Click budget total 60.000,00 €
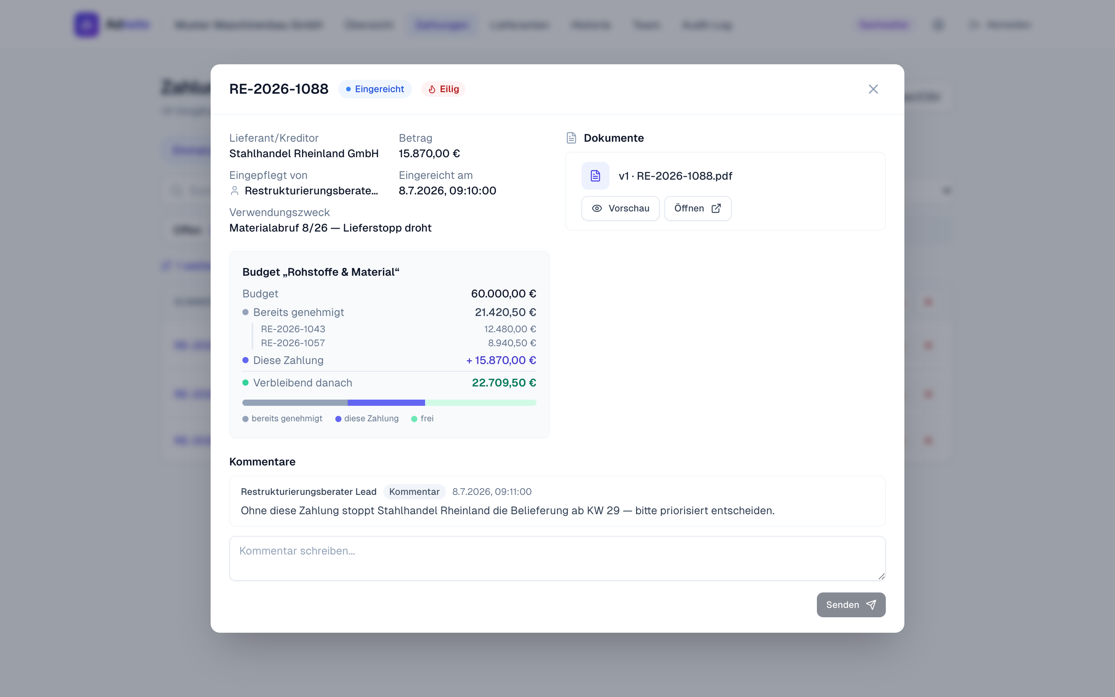The height and width of the screenshot is (697, 1115). coord(504,294)
